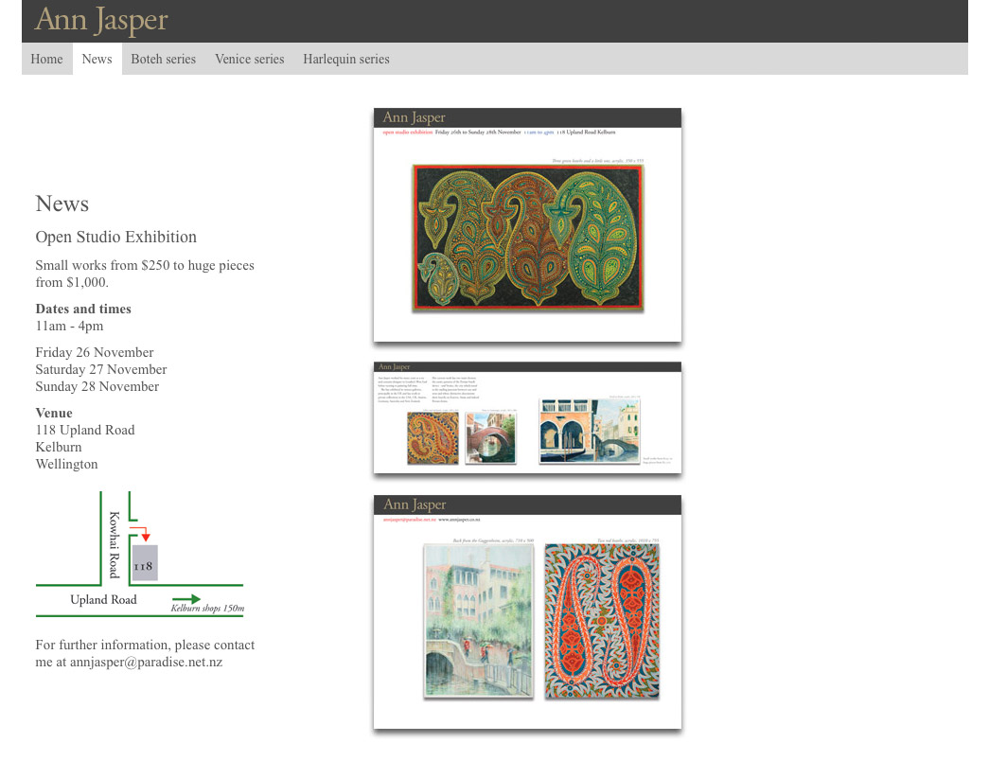989x761 pixels.
Task: Click the small red bridge painting thumbnail
Action: (490, 437)
